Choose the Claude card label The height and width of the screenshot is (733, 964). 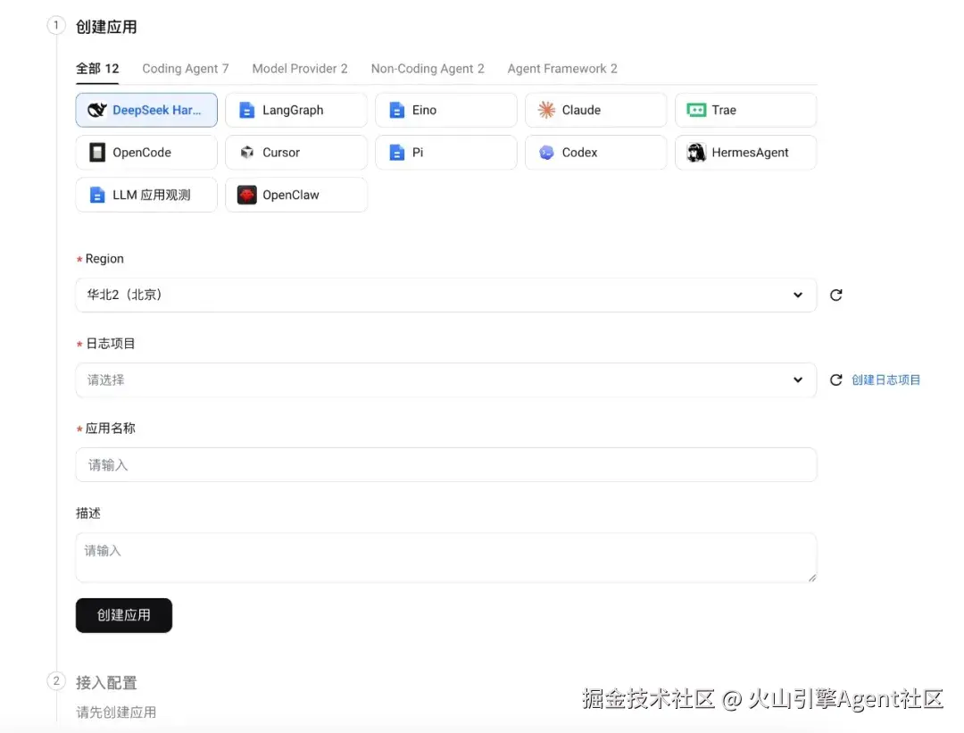click(x=581, y=110)
